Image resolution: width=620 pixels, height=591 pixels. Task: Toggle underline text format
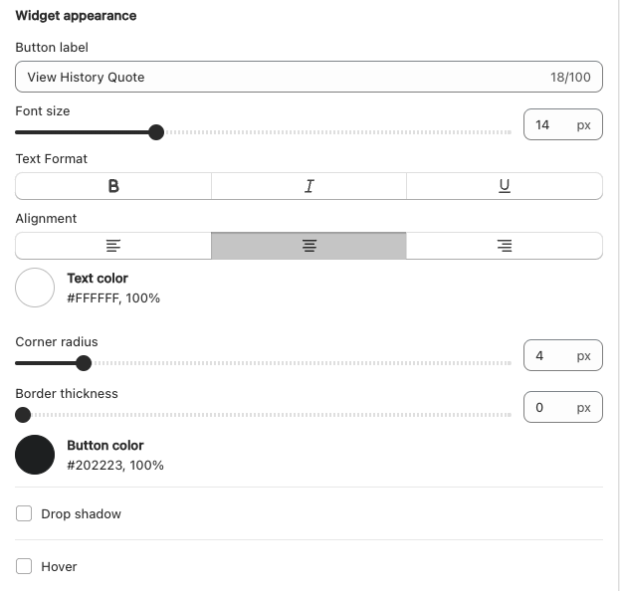pyautogui.click(x=505, y=186)
